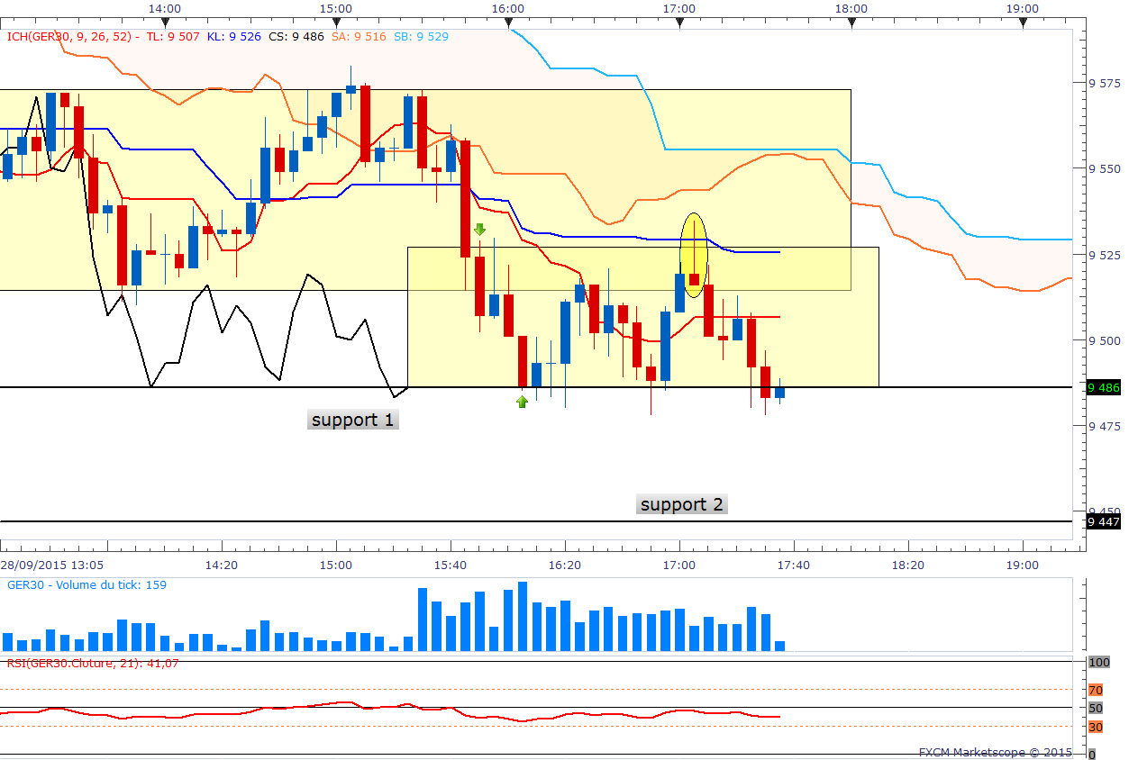The width and height of the screenshot is (1138, 760).
Task: Click the 'GER30 - Volume du tick: 159' label
Action: pos(86,584)
